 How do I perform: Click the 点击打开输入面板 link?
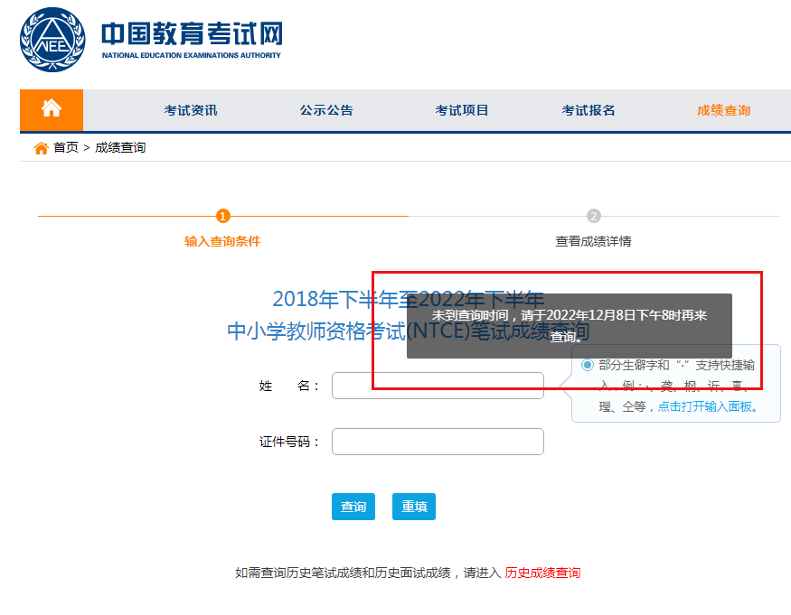click(x=704, y=406)
